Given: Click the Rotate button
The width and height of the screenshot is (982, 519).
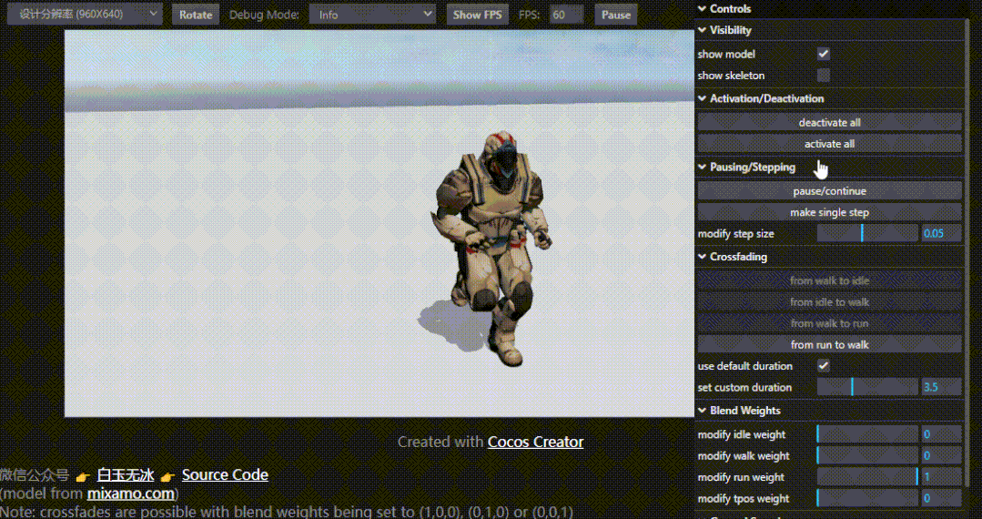Looking at the screenshot, I should pos(196,15).
